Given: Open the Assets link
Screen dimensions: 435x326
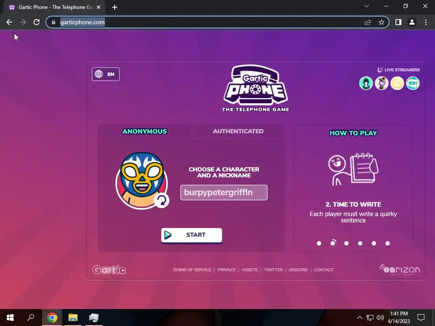Looking at the screenshot, I should [250, 270].
